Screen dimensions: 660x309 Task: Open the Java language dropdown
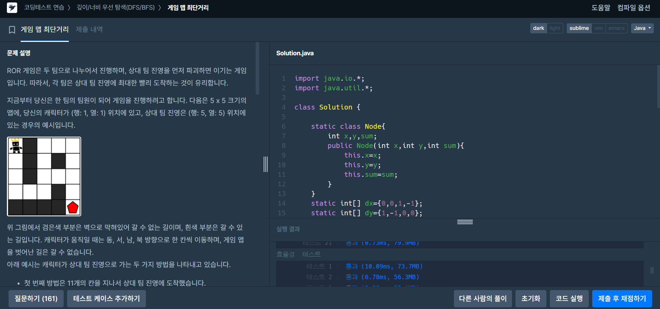(x=642, y=28)
